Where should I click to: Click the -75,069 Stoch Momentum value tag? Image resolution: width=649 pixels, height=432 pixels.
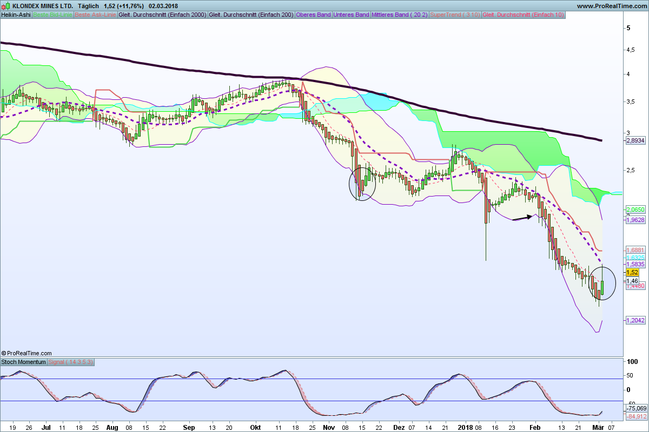[x=636, y=408]
